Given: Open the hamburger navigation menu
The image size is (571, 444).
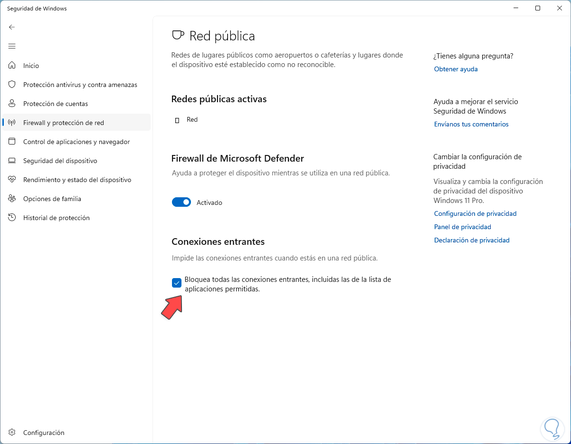Looking at the screenshot, I should click(12, 46).
